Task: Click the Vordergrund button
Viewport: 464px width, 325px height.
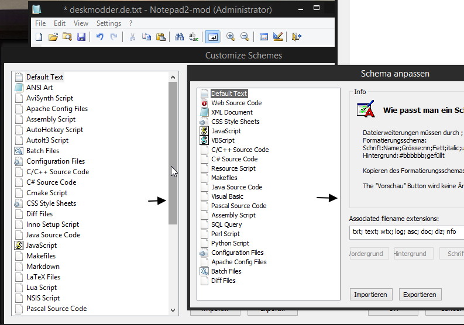Action: click(369, 254)
